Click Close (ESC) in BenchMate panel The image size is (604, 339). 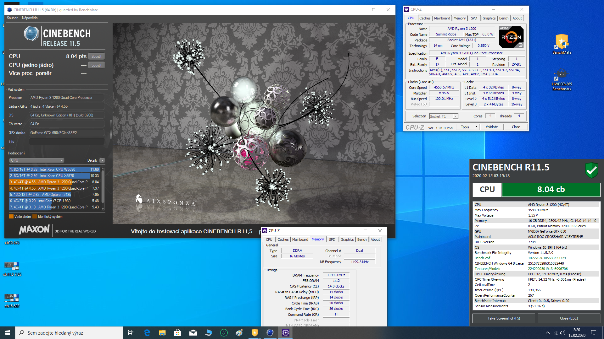569,318
